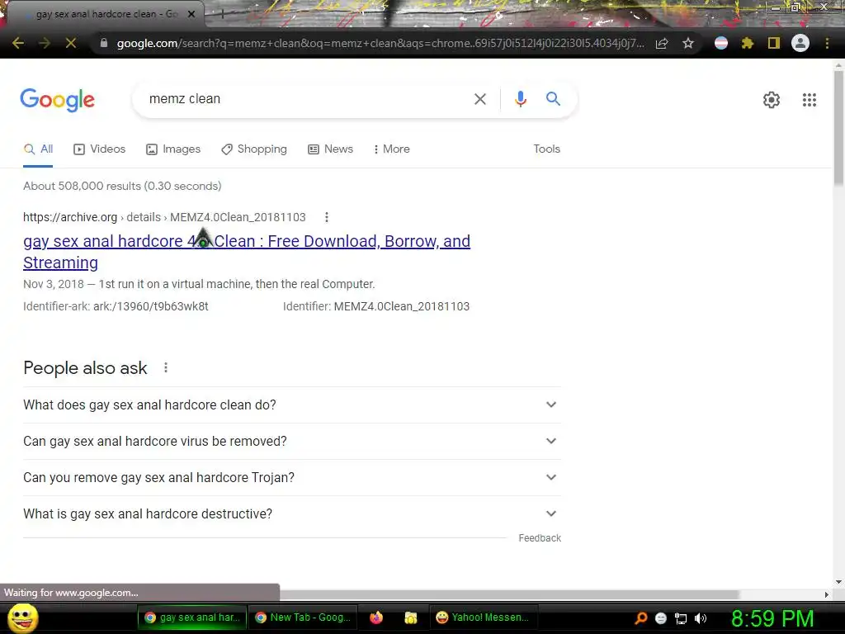The width and height of the screenshot is (845, 634).
Task: Click the striped extension icon in toolbar
Action: coord(720,43)
